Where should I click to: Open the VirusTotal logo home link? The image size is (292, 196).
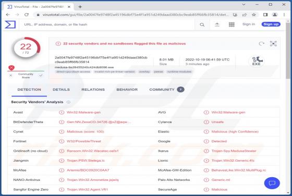tap(10, 24)
